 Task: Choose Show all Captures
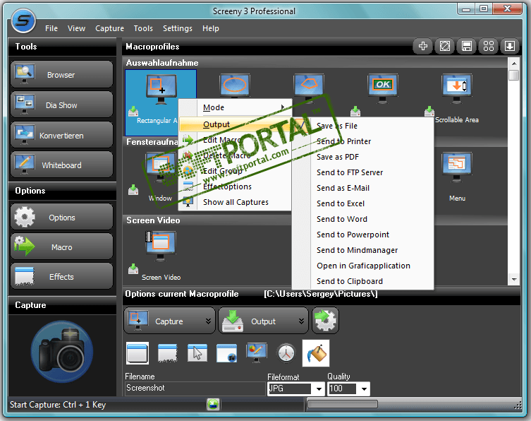pyautogui.click(x=236, y=202)
